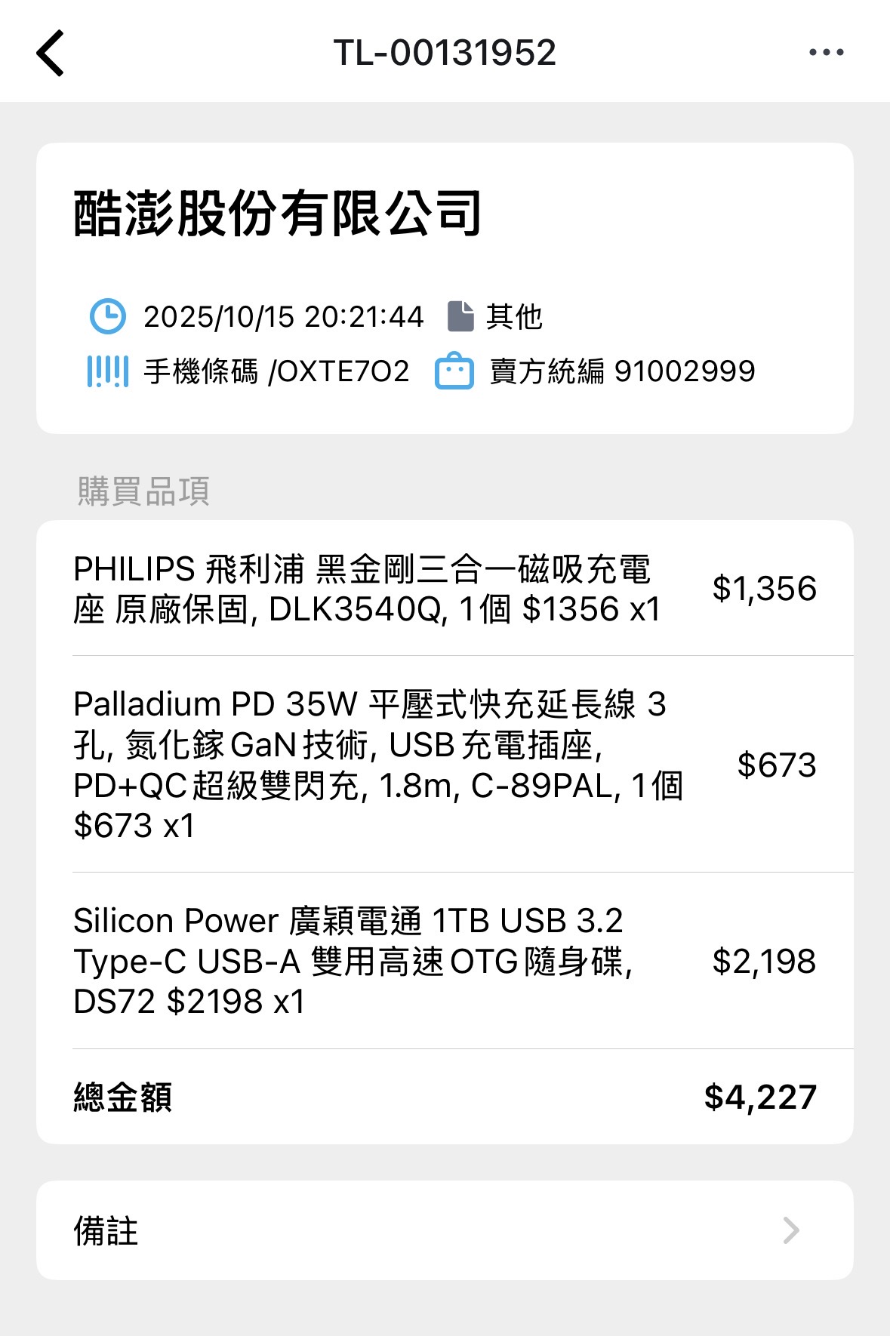Viewport: 890px width, 1336px height.
Task: Select the Silicon Power 1TB flash drive item
Action: coord(353,961)
